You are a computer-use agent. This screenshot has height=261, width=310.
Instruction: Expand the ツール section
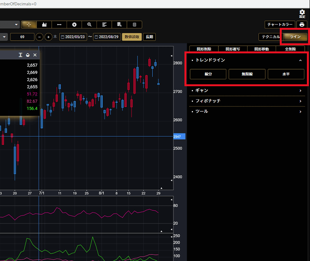tap(247, 111)
